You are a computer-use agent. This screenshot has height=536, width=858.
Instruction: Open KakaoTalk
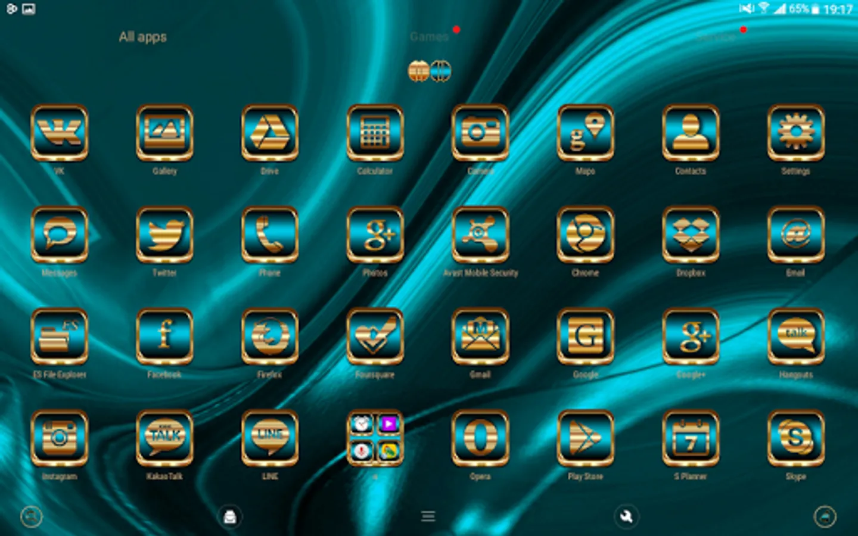click(164, 438)
